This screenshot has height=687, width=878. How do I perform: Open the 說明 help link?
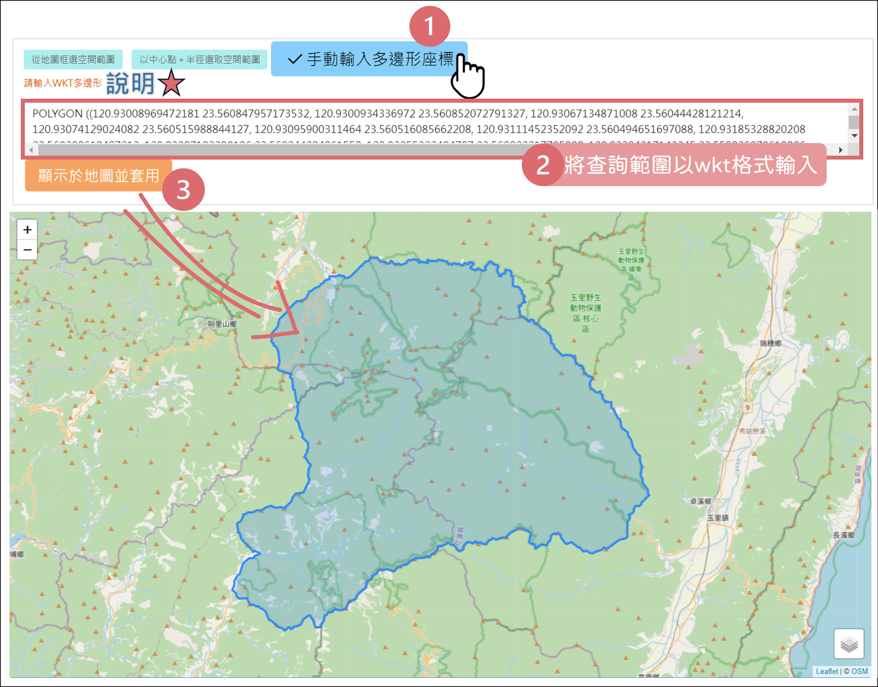click(x=130, y=83)
